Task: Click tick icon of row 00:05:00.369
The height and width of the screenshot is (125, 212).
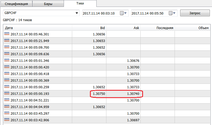Action: point(7,80)
